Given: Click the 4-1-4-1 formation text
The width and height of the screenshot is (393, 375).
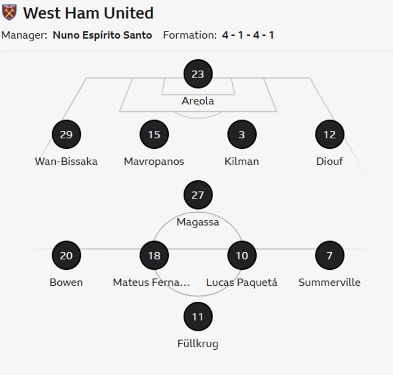Looking at the screenshot, I should [248, 35].
